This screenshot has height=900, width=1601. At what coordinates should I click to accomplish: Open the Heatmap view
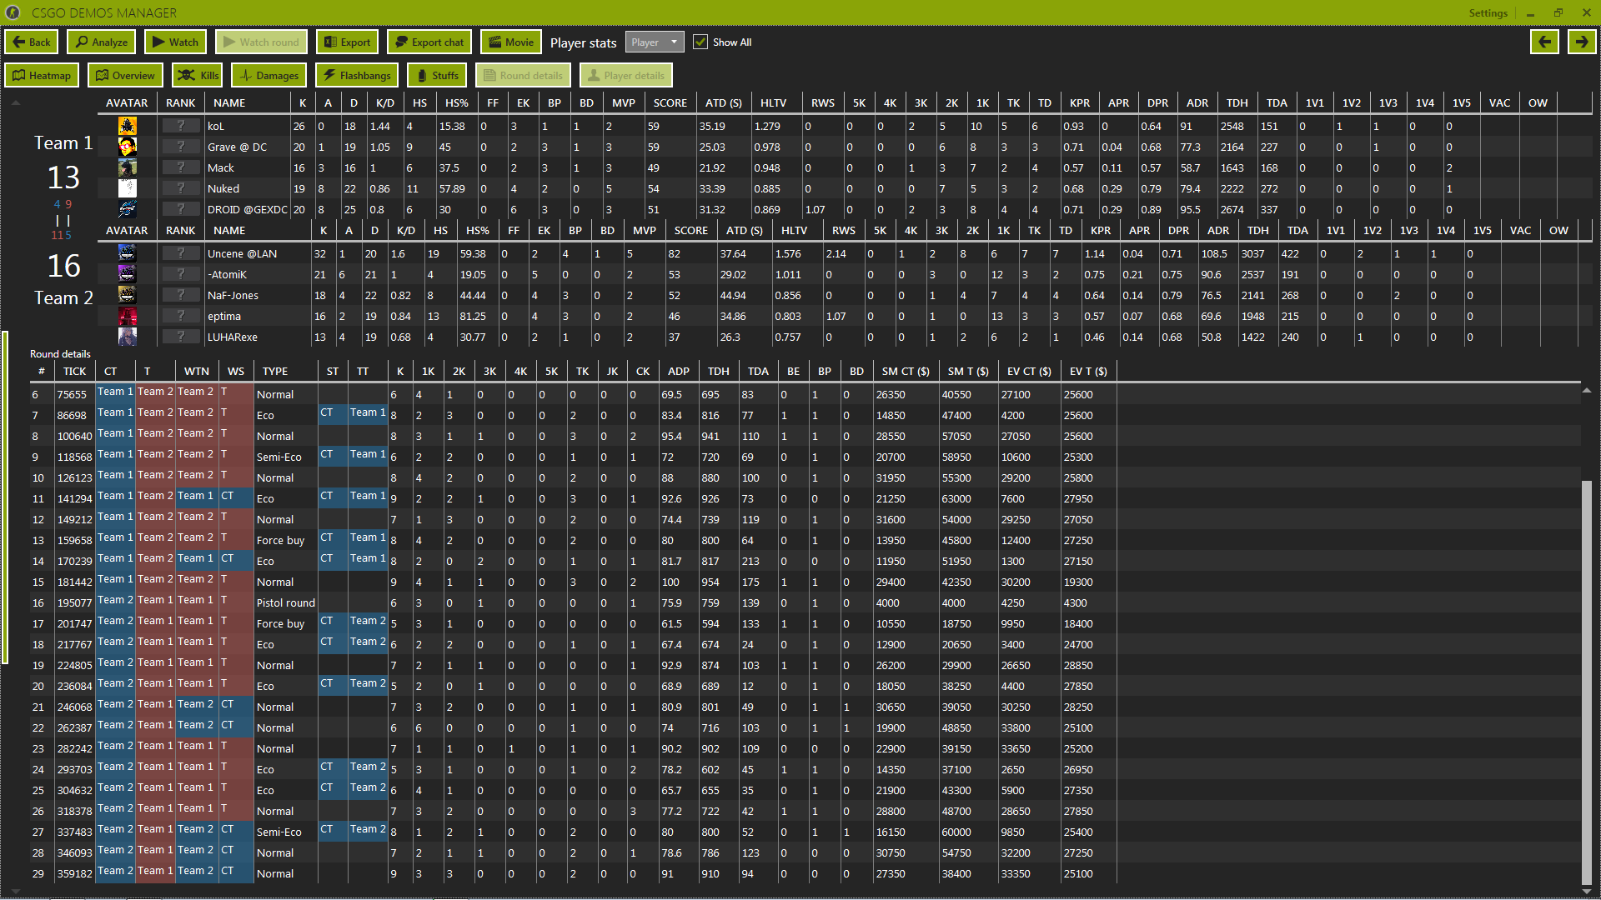click(42, 76)
